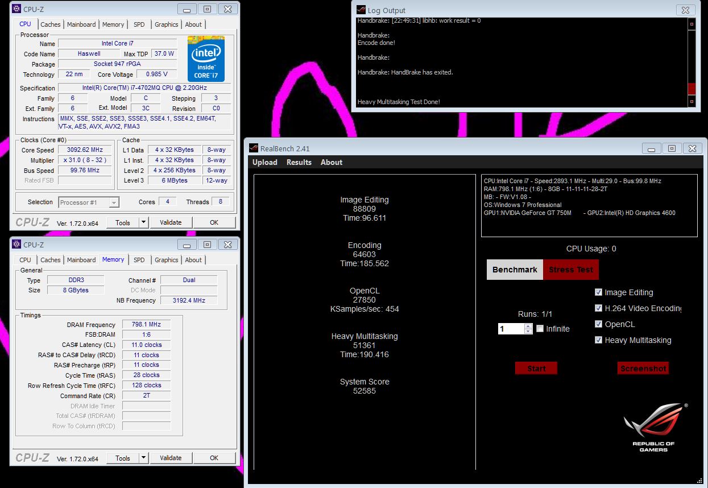Click Tools button in CPU-Z CPU window

pos(123,222)
